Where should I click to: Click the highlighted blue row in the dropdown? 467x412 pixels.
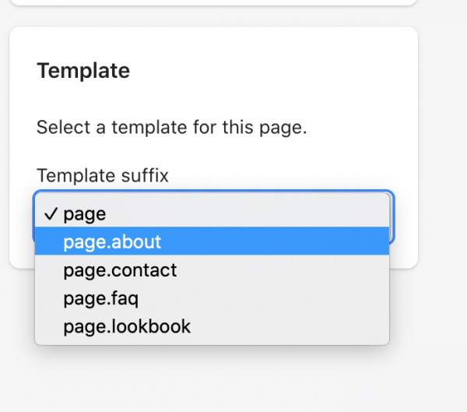(x=212, y=241)
